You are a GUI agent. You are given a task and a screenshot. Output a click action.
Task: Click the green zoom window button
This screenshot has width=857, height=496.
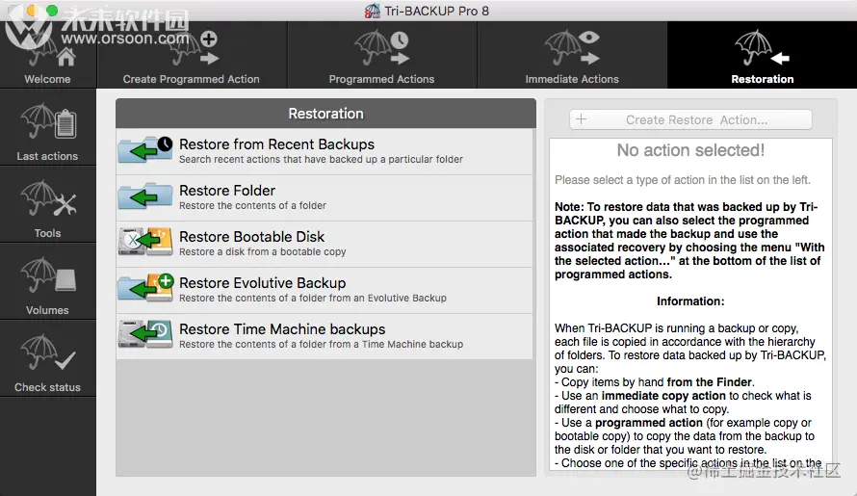point(52,11)
